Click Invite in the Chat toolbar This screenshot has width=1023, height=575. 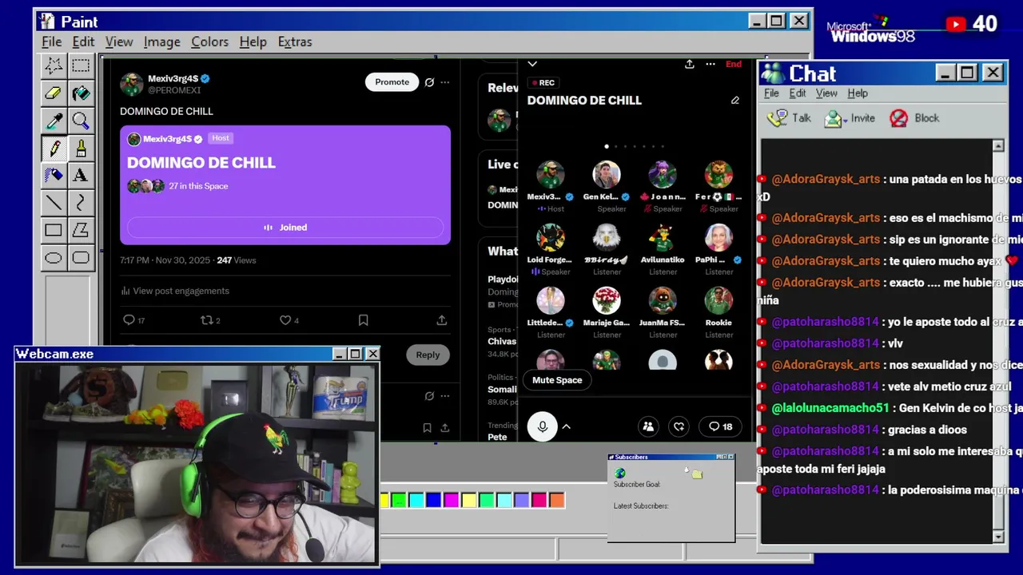click(850, 118)
